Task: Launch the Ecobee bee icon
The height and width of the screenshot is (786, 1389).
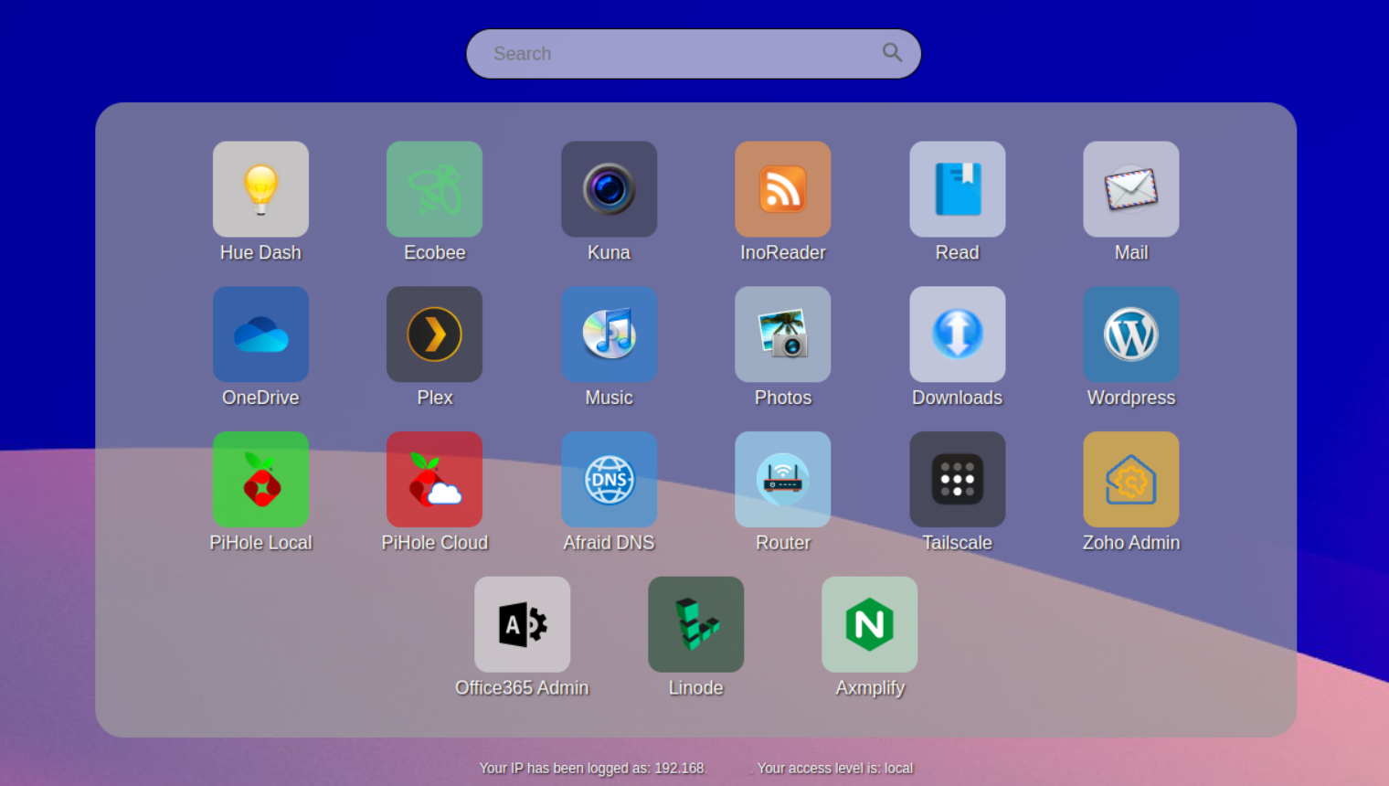Action: 434,189
